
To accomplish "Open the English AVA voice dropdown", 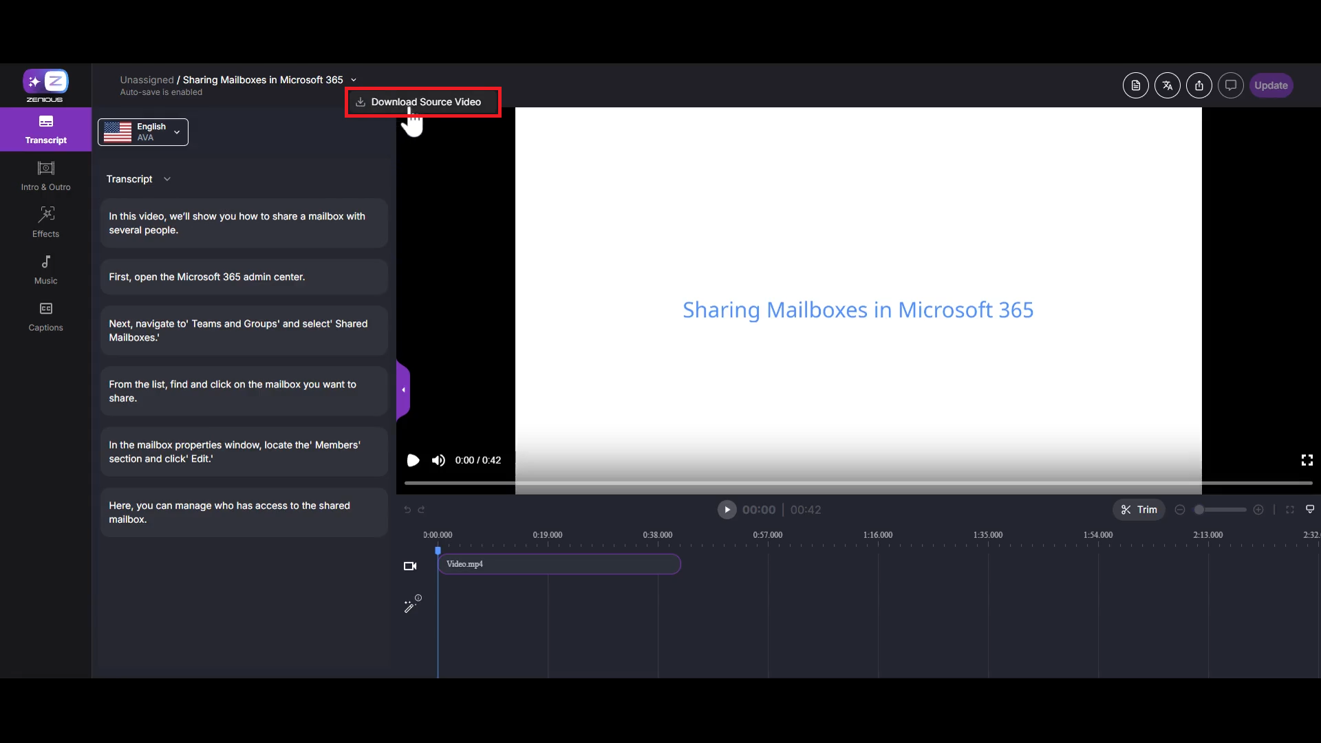I will pyautogui.click(x=143, y=132).
